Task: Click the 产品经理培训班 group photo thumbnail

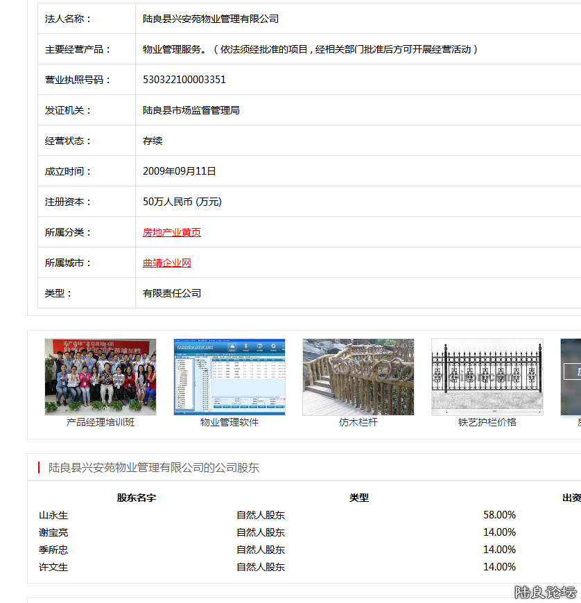Action: tap(101, 376)
